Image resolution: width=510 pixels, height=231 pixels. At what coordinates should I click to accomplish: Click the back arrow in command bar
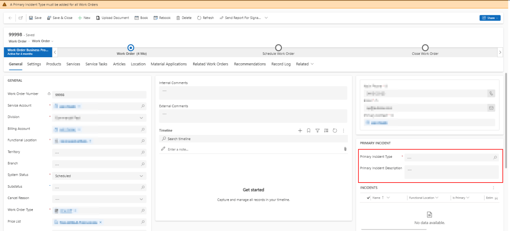[x=10, y=18]
